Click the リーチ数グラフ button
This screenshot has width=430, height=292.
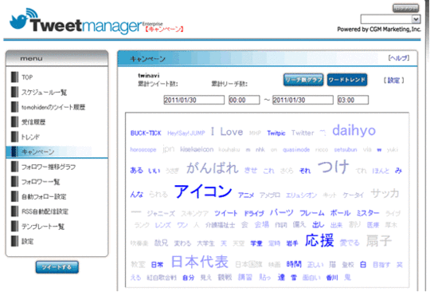pyautogui.click(x=303, y=80)
